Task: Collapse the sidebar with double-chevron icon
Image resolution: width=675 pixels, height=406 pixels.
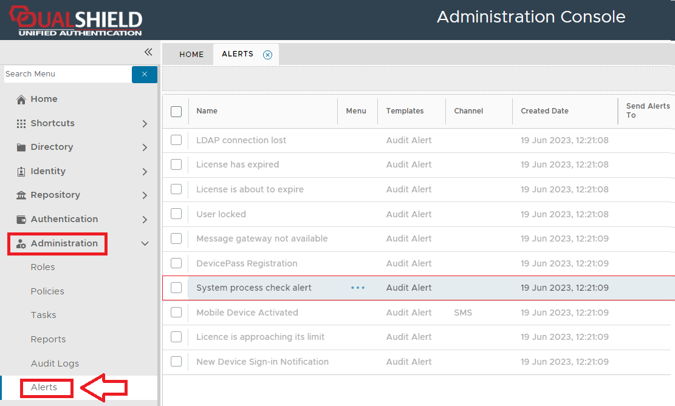Action: 148,52
